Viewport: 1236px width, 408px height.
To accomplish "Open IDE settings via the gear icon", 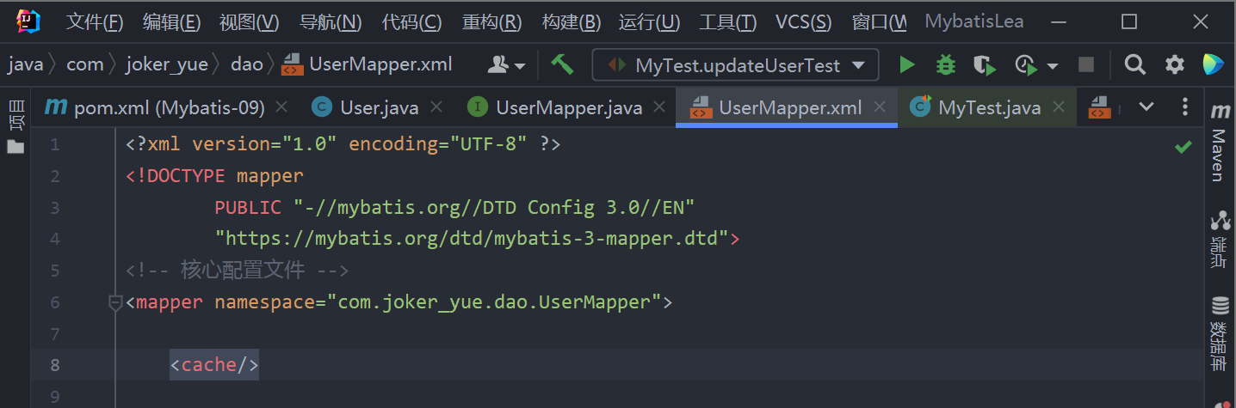I will [x=1175, y=64].
